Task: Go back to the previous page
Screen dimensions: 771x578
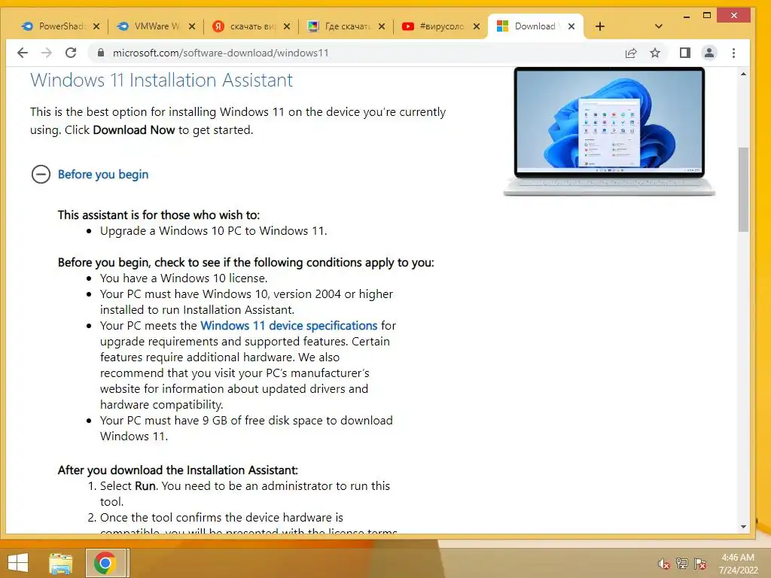Action: click(23, 53)
